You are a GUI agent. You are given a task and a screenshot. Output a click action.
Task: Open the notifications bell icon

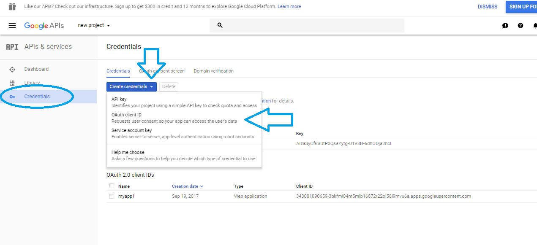tap(535, 26)
